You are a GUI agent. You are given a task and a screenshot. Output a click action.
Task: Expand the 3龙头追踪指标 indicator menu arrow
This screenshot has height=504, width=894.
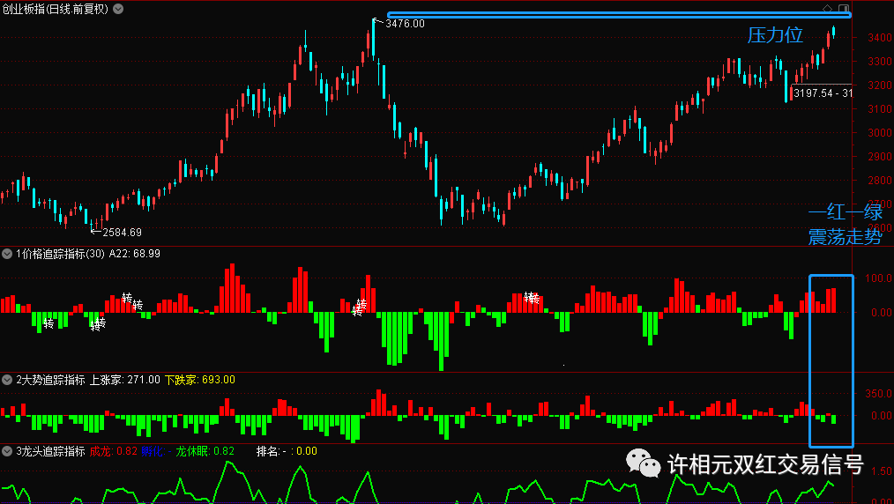pyautogui.click(x=7, y=451)
